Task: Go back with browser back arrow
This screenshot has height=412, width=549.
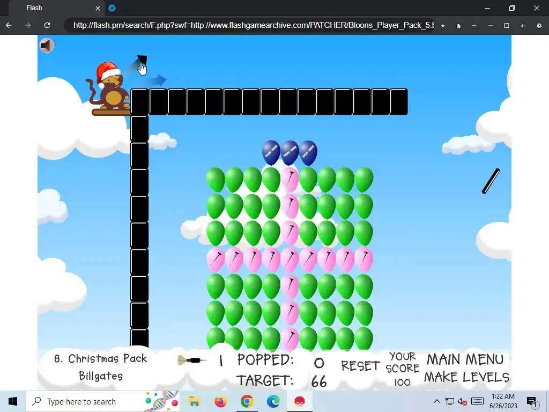Action: point(9,25)
